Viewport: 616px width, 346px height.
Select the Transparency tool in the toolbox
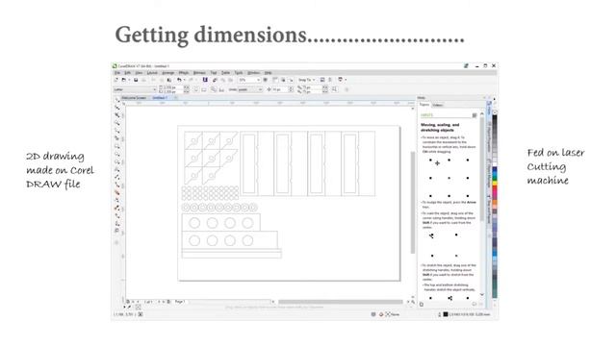point(117,201)
